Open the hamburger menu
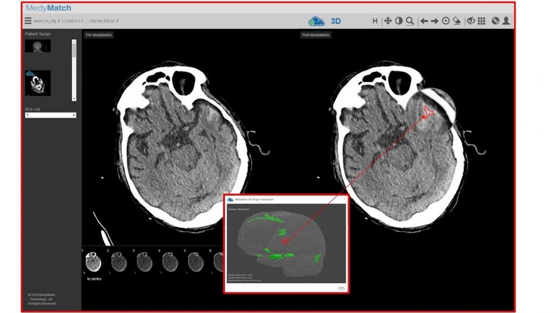The height and width of the screenshot is (313, 557). 28,21
